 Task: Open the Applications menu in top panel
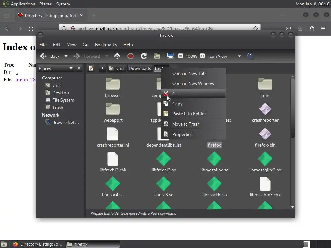click(23, 4)
